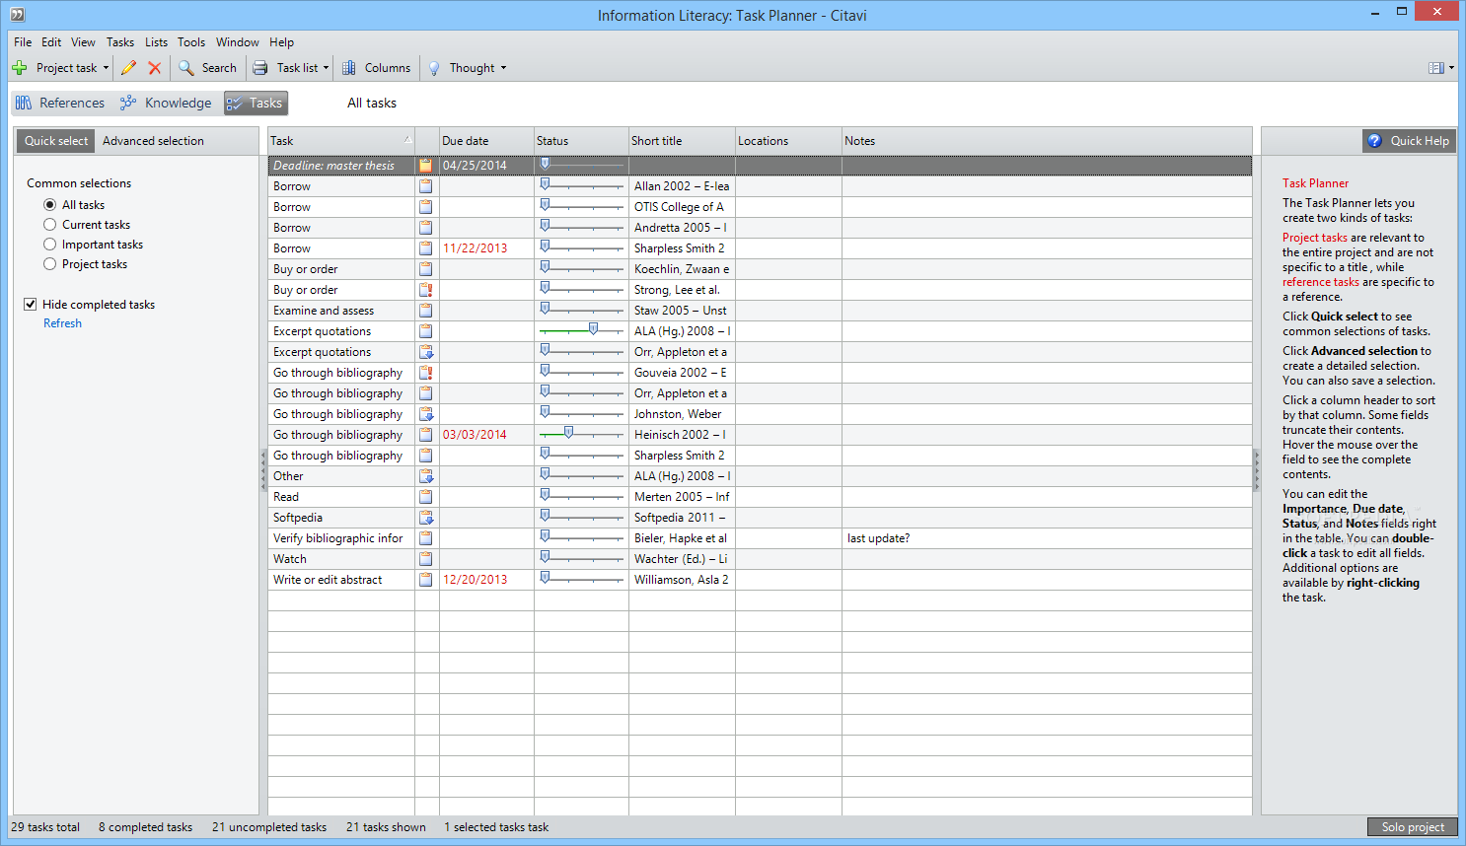
Task: Sort by the Due date column header
Action: pyautogui.click(x=486, y=141)
